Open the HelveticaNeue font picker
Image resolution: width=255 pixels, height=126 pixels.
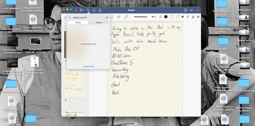(141, 17)
